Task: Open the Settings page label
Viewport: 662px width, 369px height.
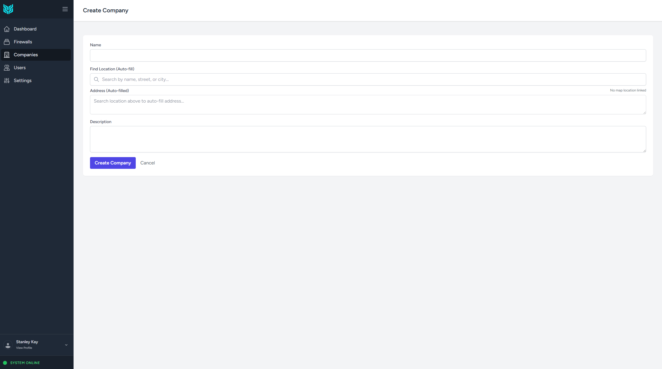Action: [x=23, y=81]
